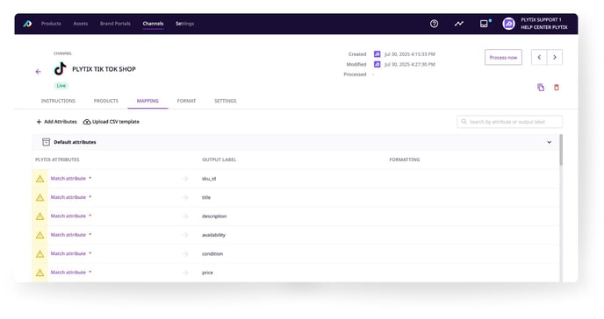Delete channel with the trash icon
Viewport: 604px width, 319px height.
(x=557, y=88)
